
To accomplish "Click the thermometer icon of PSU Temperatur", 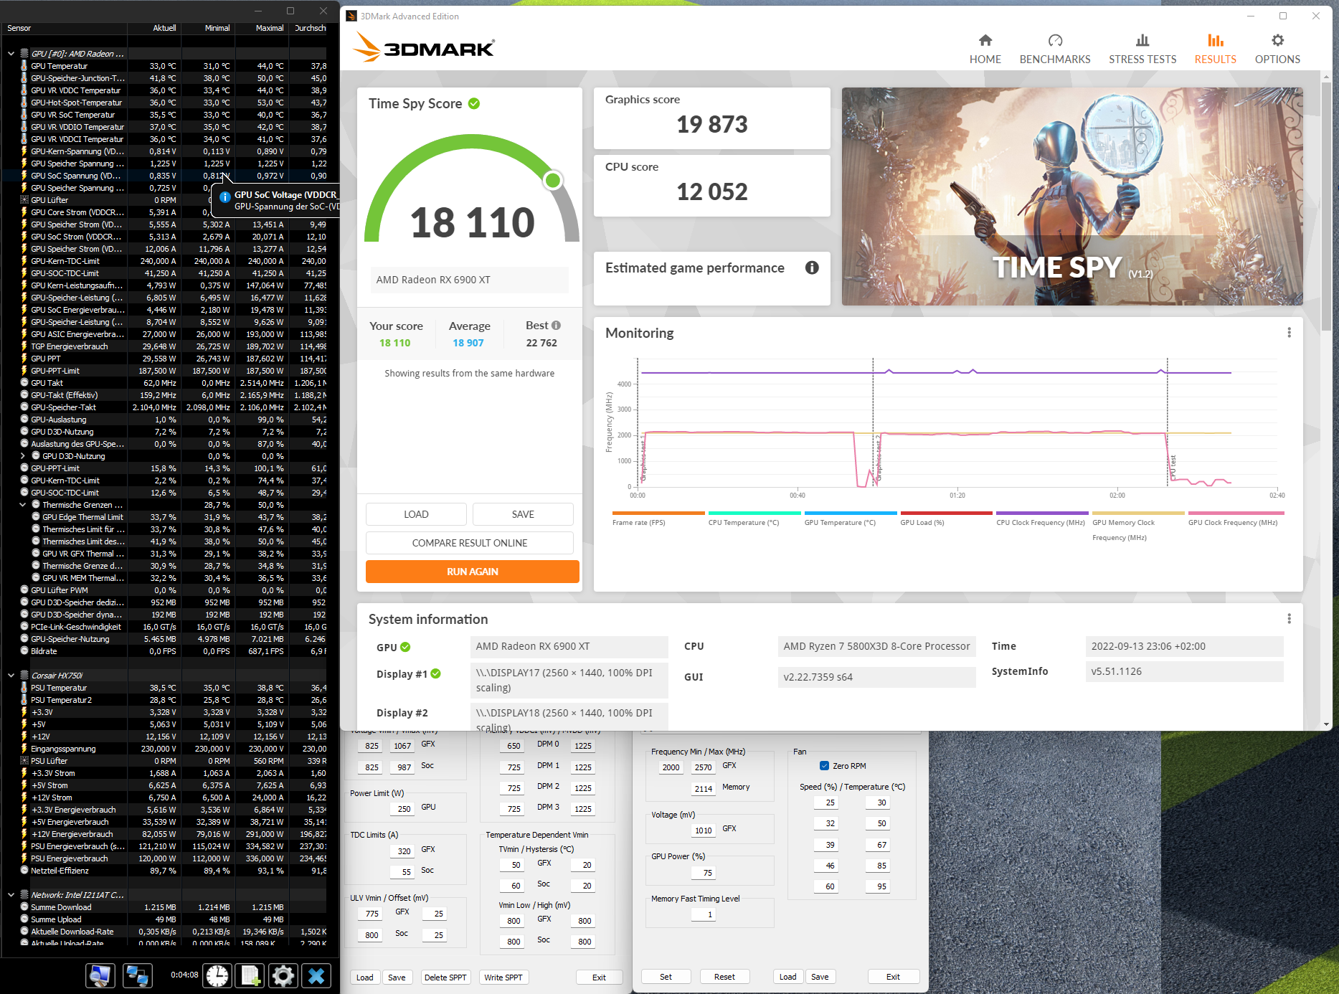I will coord(24,688).
